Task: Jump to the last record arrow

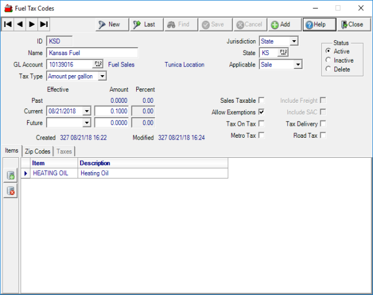Action: 44,24
